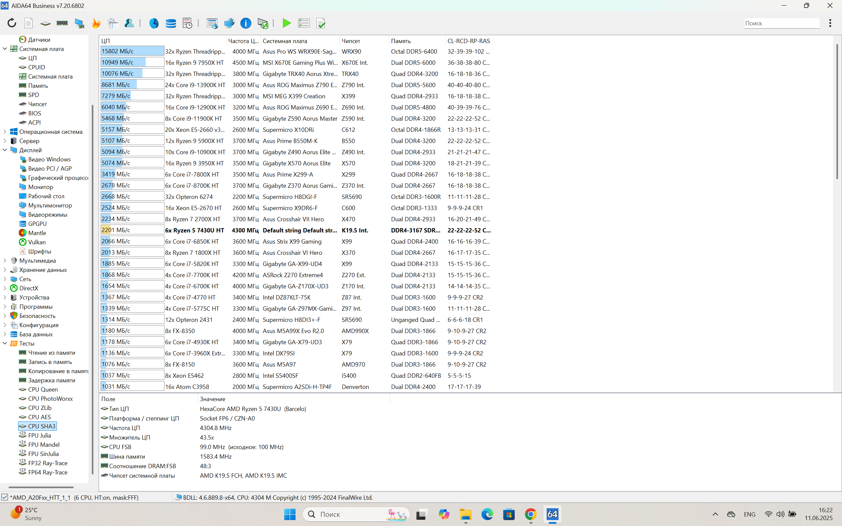Viewport: 842px width, 526px height.
Task: Click the blue info icon in toolbar
Action: 246,23
